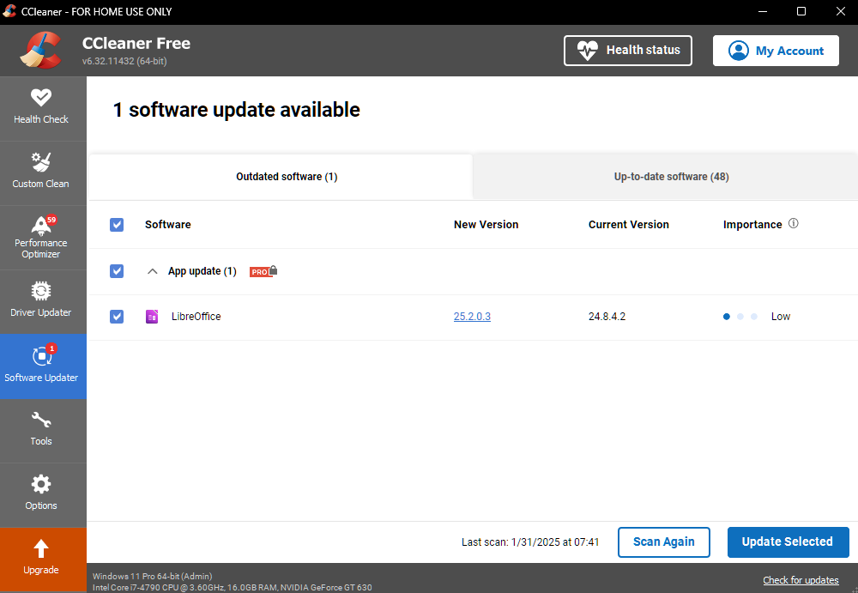The image size is (858, 593).
Task: Open the Software Updater section
Action: tap(43, 366)
